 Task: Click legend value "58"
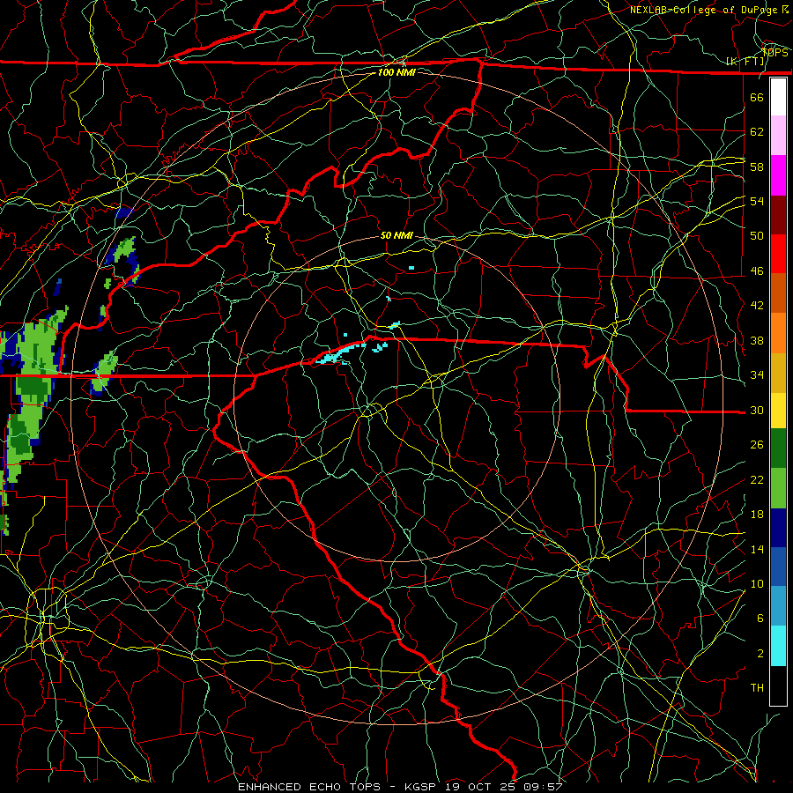coord(757,167)
